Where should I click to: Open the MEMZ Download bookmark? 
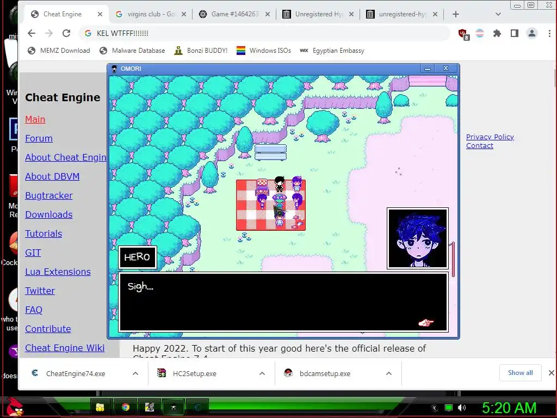pos(59,51)
